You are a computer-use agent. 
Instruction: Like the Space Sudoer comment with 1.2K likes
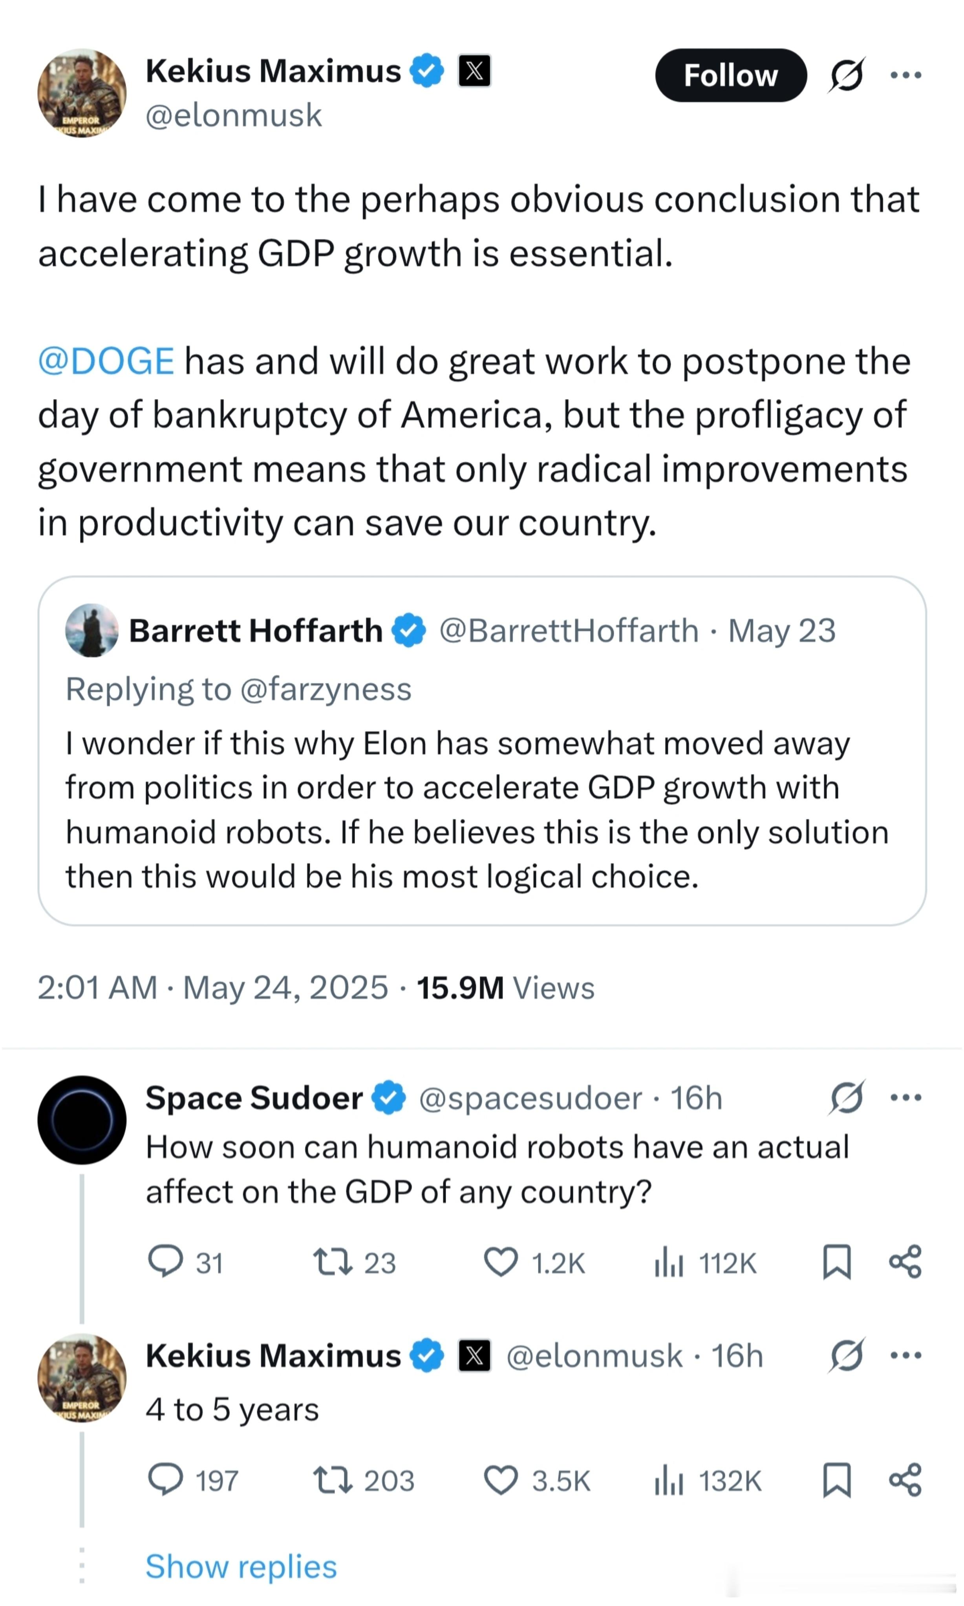pyautogui.click(x=534, y=1262)
